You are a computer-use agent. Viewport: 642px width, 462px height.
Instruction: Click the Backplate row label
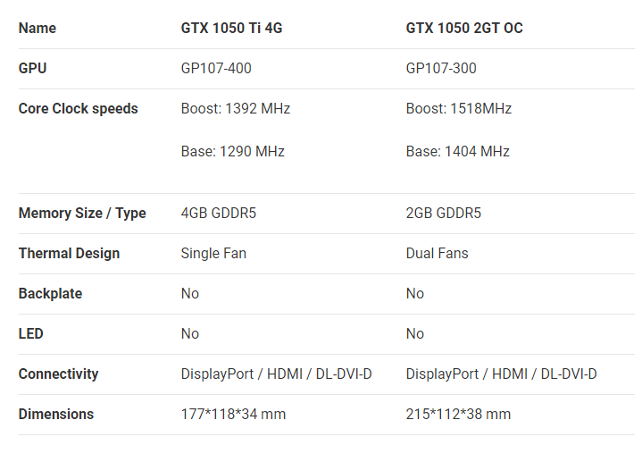tap(50, 293)
